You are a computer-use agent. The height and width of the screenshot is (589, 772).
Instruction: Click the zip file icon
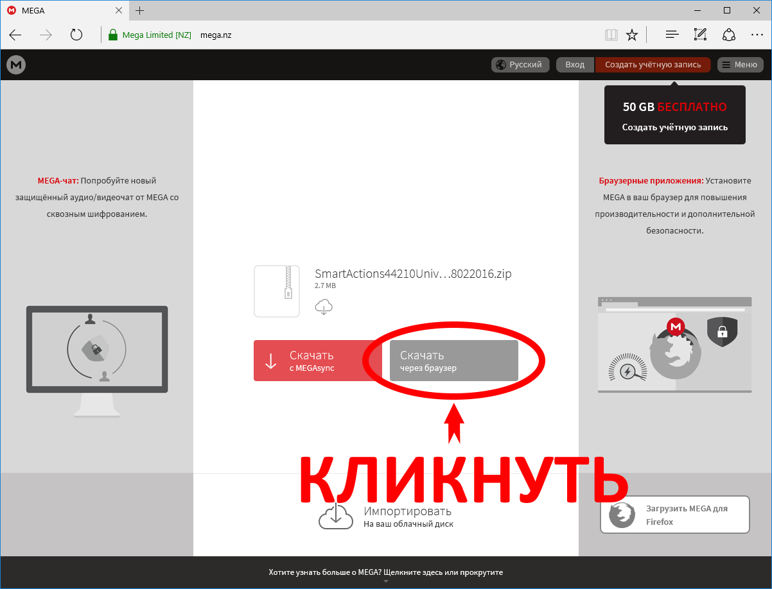coord(277,291)
